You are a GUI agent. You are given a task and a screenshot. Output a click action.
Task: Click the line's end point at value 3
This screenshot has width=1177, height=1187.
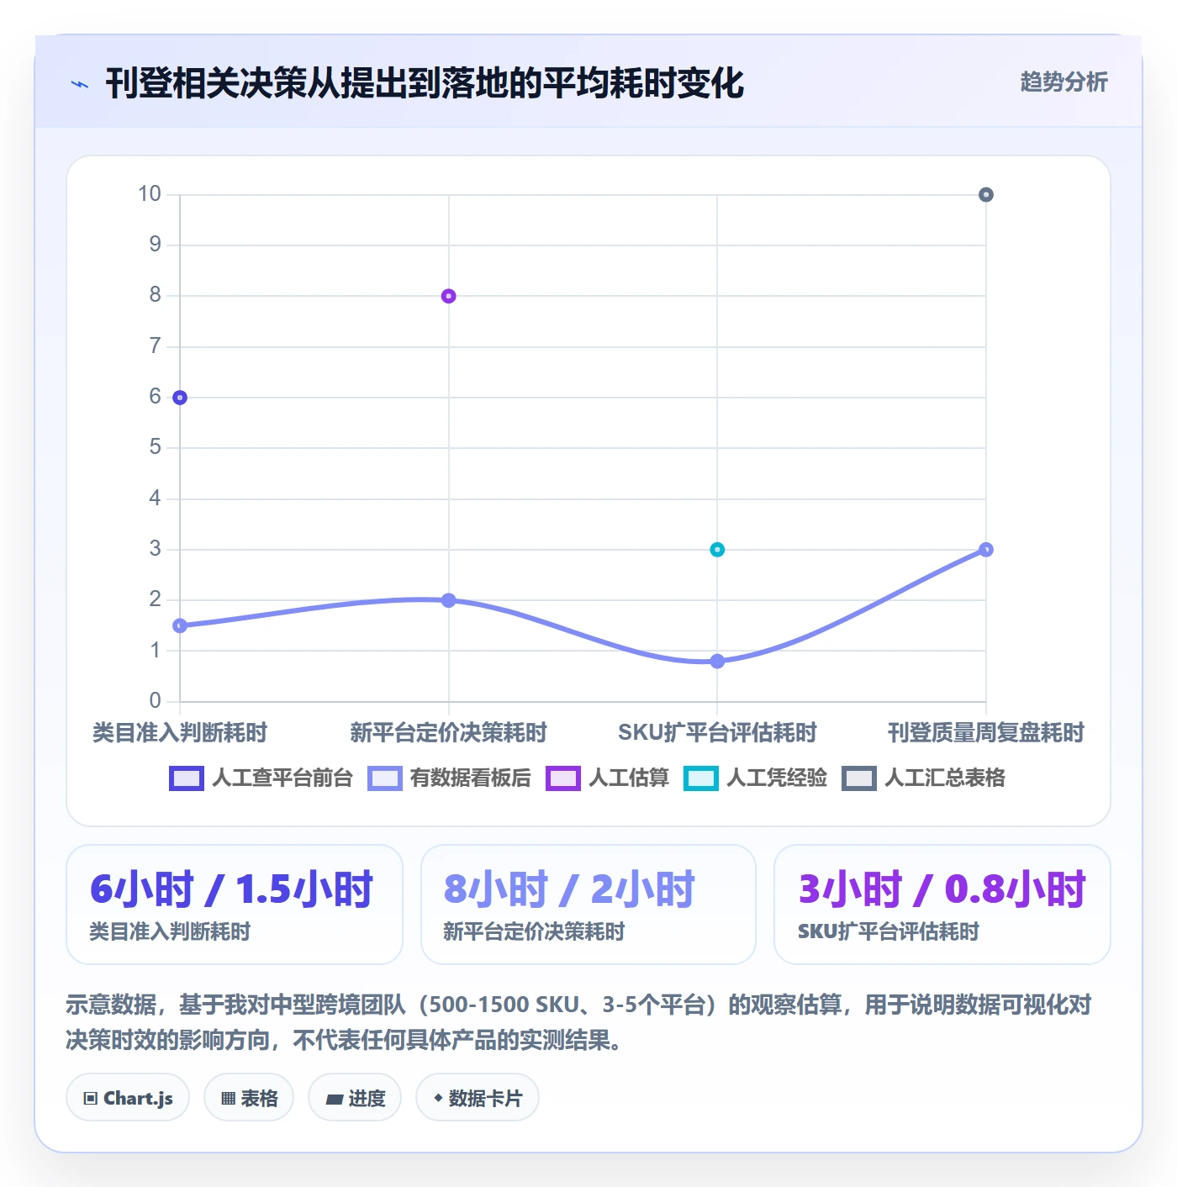[986, 550]
